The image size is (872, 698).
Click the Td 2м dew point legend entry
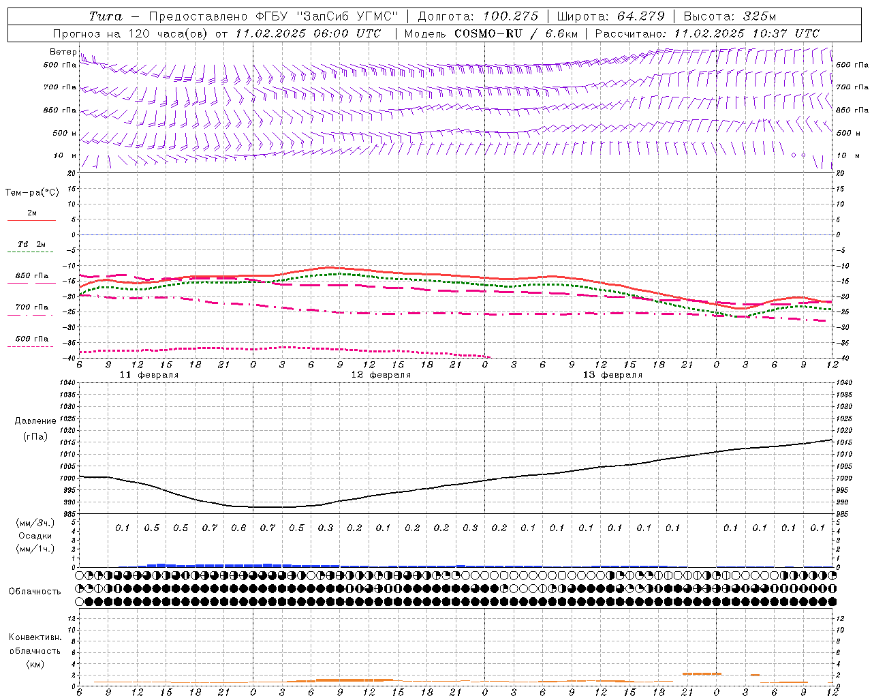coord(31,247)
